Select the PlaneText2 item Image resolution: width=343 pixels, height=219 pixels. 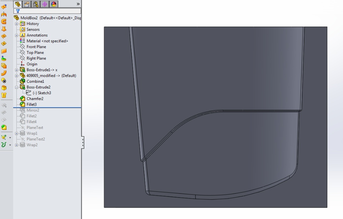[33, 139]
